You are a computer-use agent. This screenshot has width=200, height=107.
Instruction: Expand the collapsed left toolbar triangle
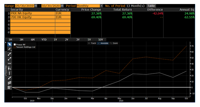click(6, 42)
